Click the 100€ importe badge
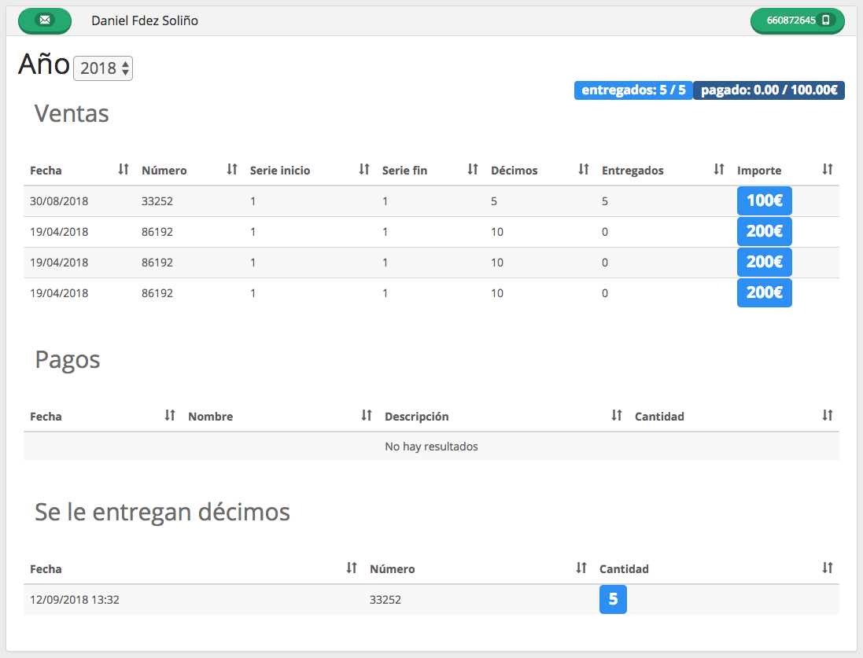The image size is (863, 658). point(764,201)
